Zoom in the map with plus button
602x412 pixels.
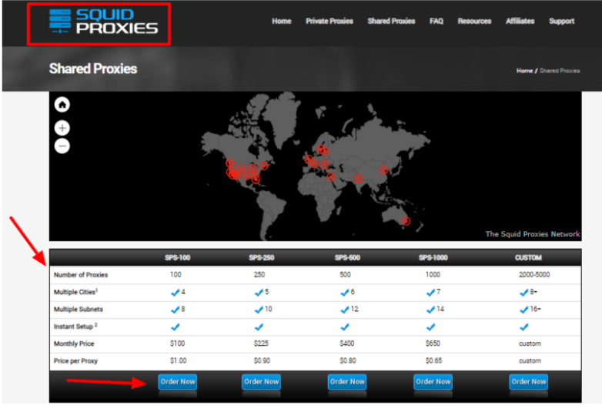[62, 129]
